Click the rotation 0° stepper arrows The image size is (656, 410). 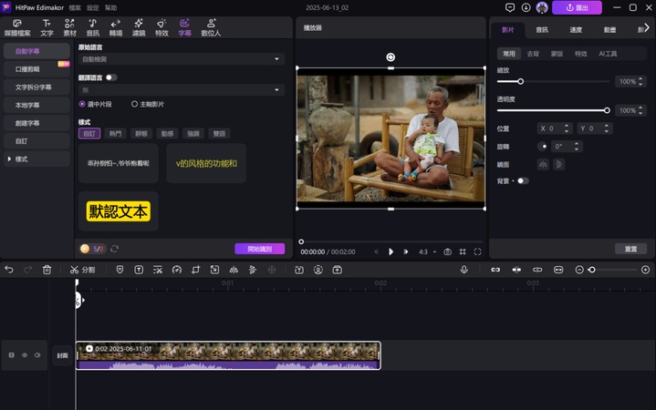point(577,147)
